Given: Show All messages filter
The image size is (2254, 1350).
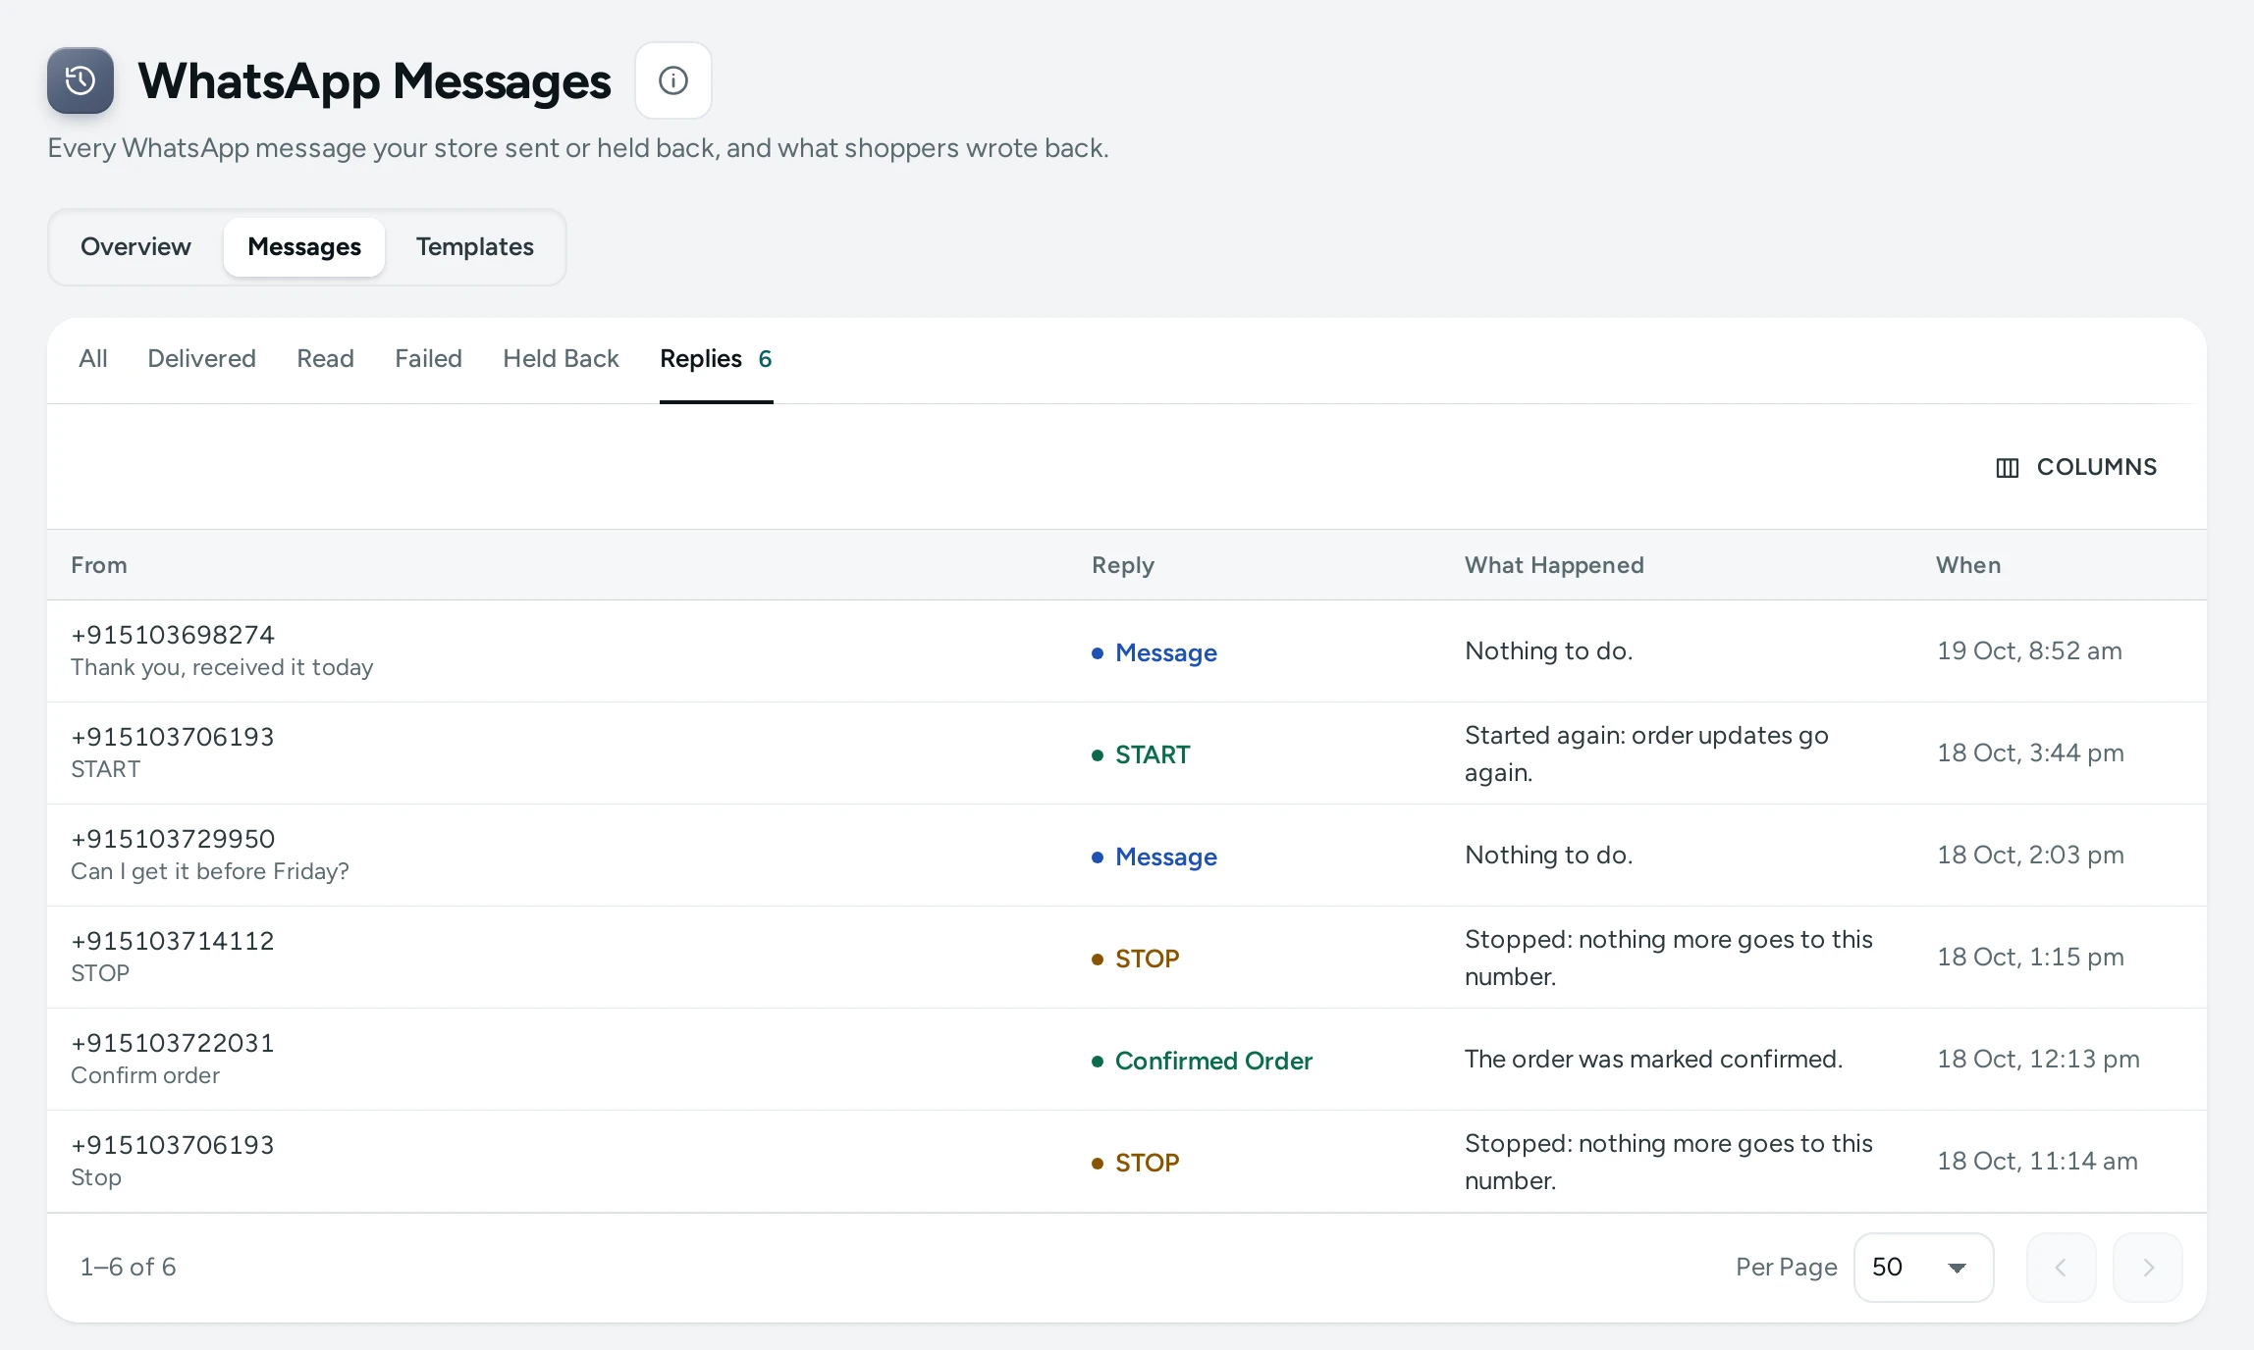Looking at the screenshot, I should click(x=93, y=359).
